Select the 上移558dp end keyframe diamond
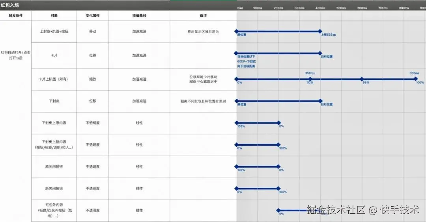426x222 pixels. [320, 31]
